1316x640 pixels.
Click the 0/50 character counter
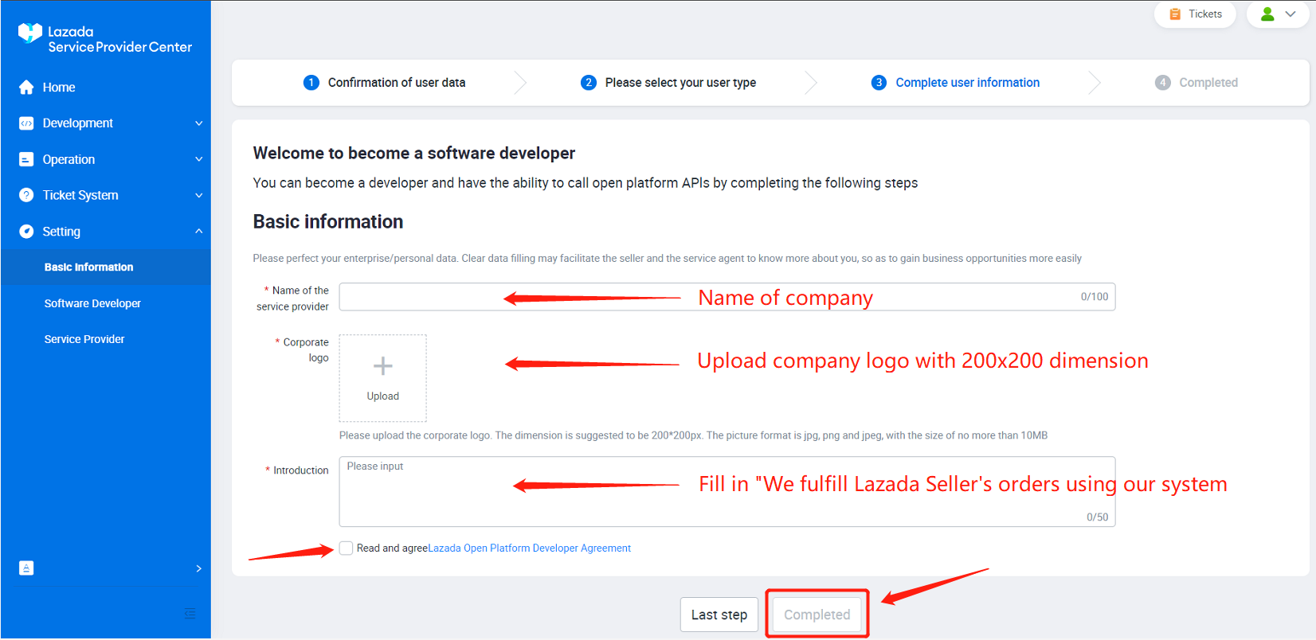(1098, 517)
